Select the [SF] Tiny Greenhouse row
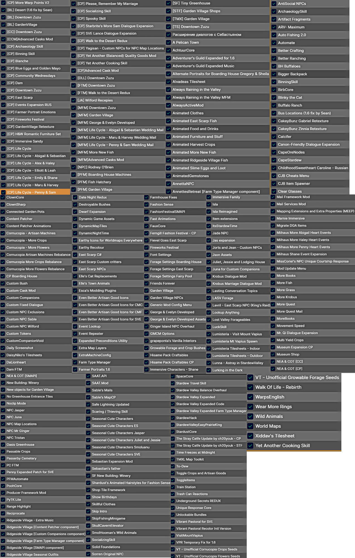 click(x=218, y=3)
